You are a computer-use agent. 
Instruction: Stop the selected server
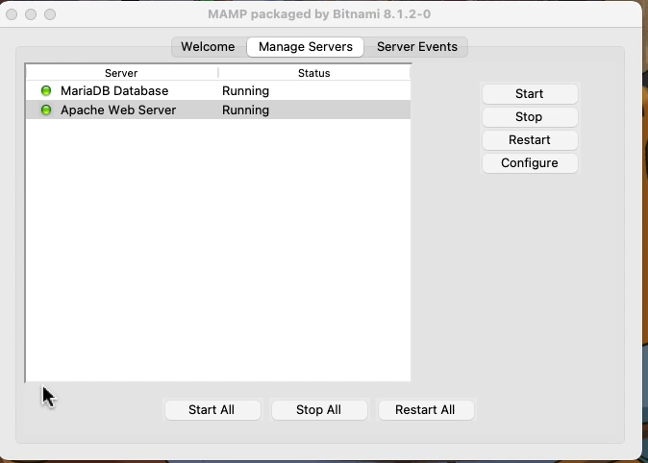pyautogui.click(x=530, y=117)
